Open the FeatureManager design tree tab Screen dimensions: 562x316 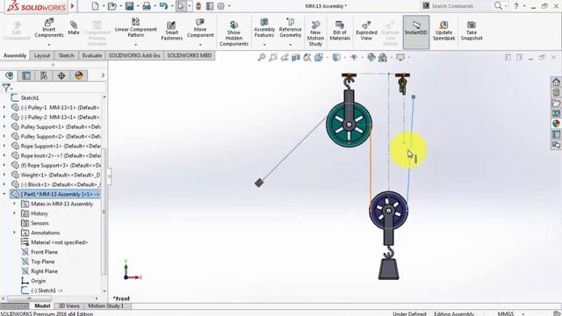coord(10,75)
